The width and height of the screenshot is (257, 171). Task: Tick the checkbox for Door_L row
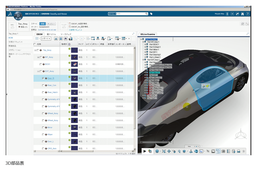[x=43, y=142]
